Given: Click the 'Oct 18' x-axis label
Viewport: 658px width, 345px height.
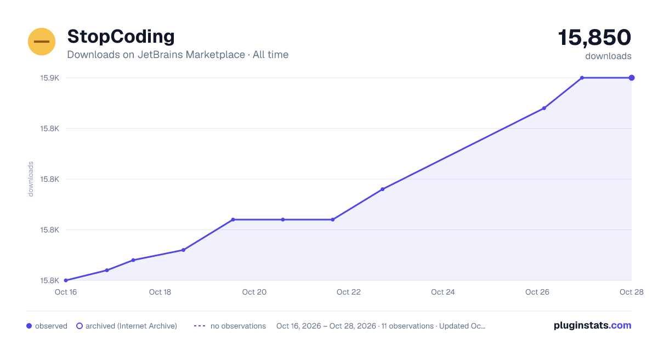Looking at the screenshot, I should (160, 292).
